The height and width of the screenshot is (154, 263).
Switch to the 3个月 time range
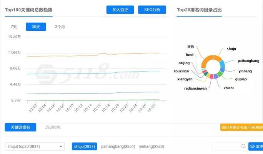(x=60, y=27)
